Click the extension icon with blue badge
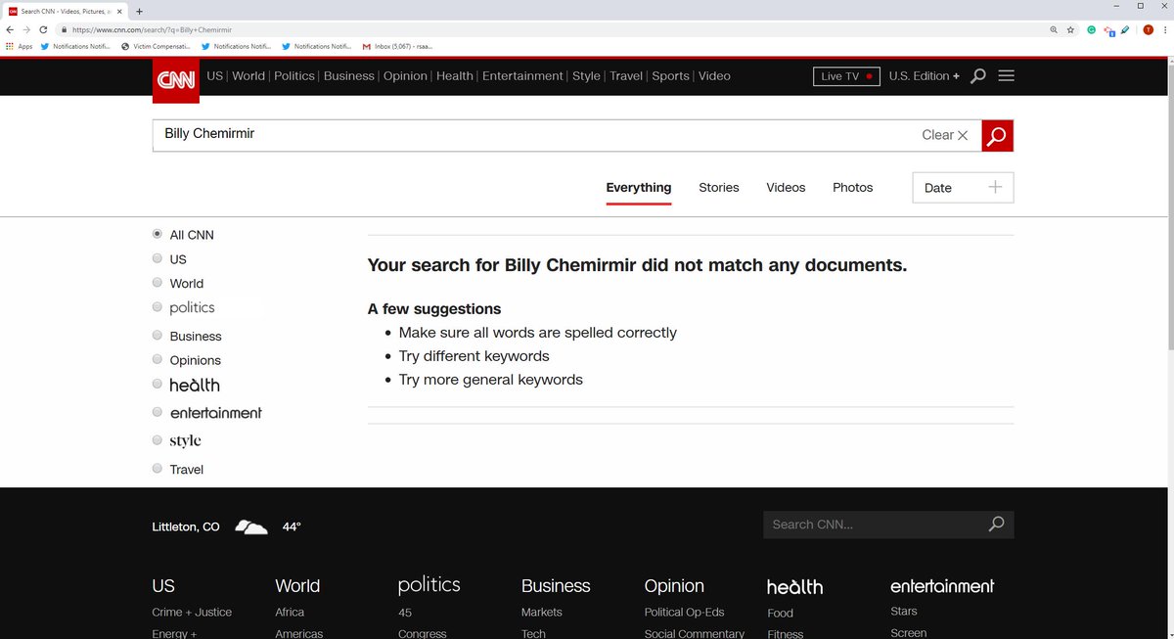This screenshot has height=639, width=1174. 1108,30
